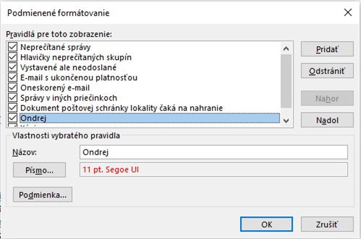This screenshot has height=239, width=361.
Task: Disable the Vystavené ale neodoslané rule
Action: click(13, 67)
